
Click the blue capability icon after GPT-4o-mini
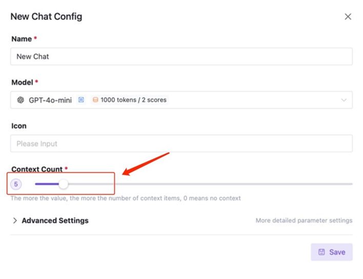coord(81,100)
